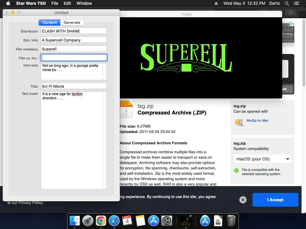This screenshot has width=306, height=229.
Task: Click the System compatibility label
Action: [x=251, y=148]
